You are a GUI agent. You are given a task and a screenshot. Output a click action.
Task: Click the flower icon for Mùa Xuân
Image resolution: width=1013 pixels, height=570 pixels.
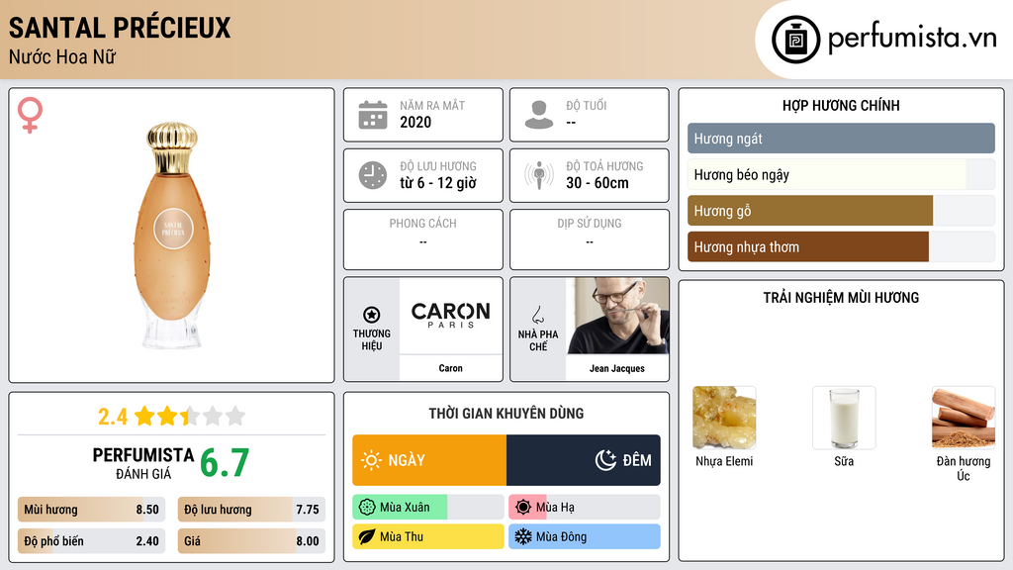click(367, 508)
